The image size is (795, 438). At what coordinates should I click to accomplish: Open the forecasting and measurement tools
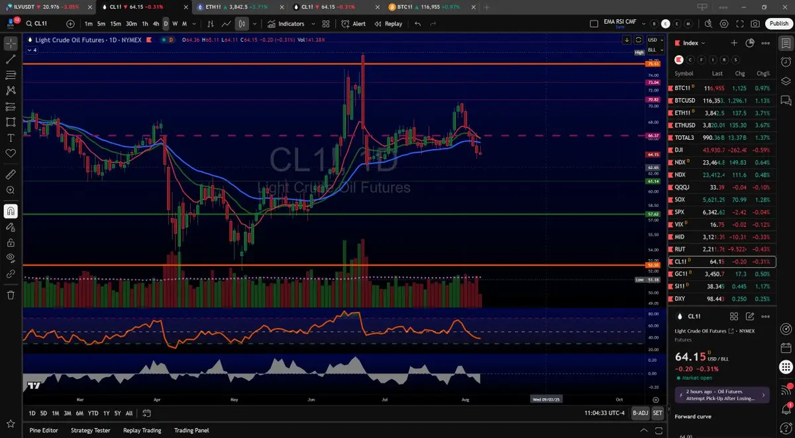tap(11, 106)
